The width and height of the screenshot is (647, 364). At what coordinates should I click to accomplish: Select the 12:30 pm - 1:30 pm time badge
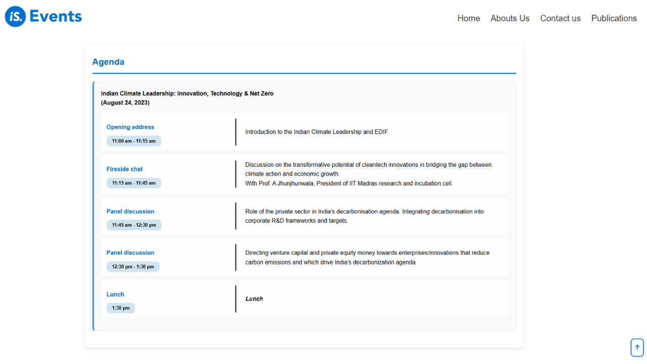pos(133,266)
